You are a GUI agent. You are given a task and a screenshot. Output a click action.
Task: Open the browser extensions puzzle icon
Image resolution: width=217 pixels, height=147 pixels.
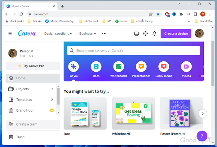[x=181, y=14]
